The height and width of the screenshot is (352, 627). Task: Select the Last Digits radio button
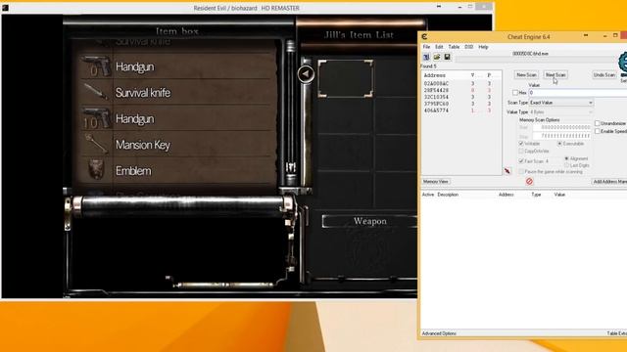(x=566, y=165)
